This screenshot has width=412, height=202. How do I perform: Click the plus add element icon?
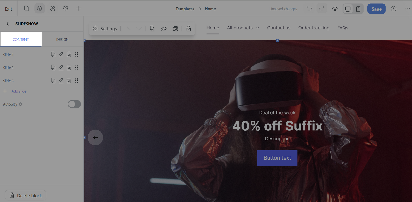pyautogui.click(x=79, y=8)
